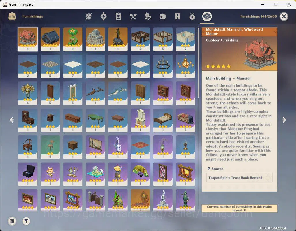Select the Windward Manor red-roof mansion furnishing
Image resolution: width=296 pixels, height=231 pixels.
tap(28, 39)
